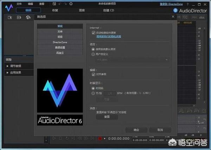The width and height of the screenshot is (211, 150).
Task: Select 使用系统默认语言 radio button
Action: pos(93,49)
